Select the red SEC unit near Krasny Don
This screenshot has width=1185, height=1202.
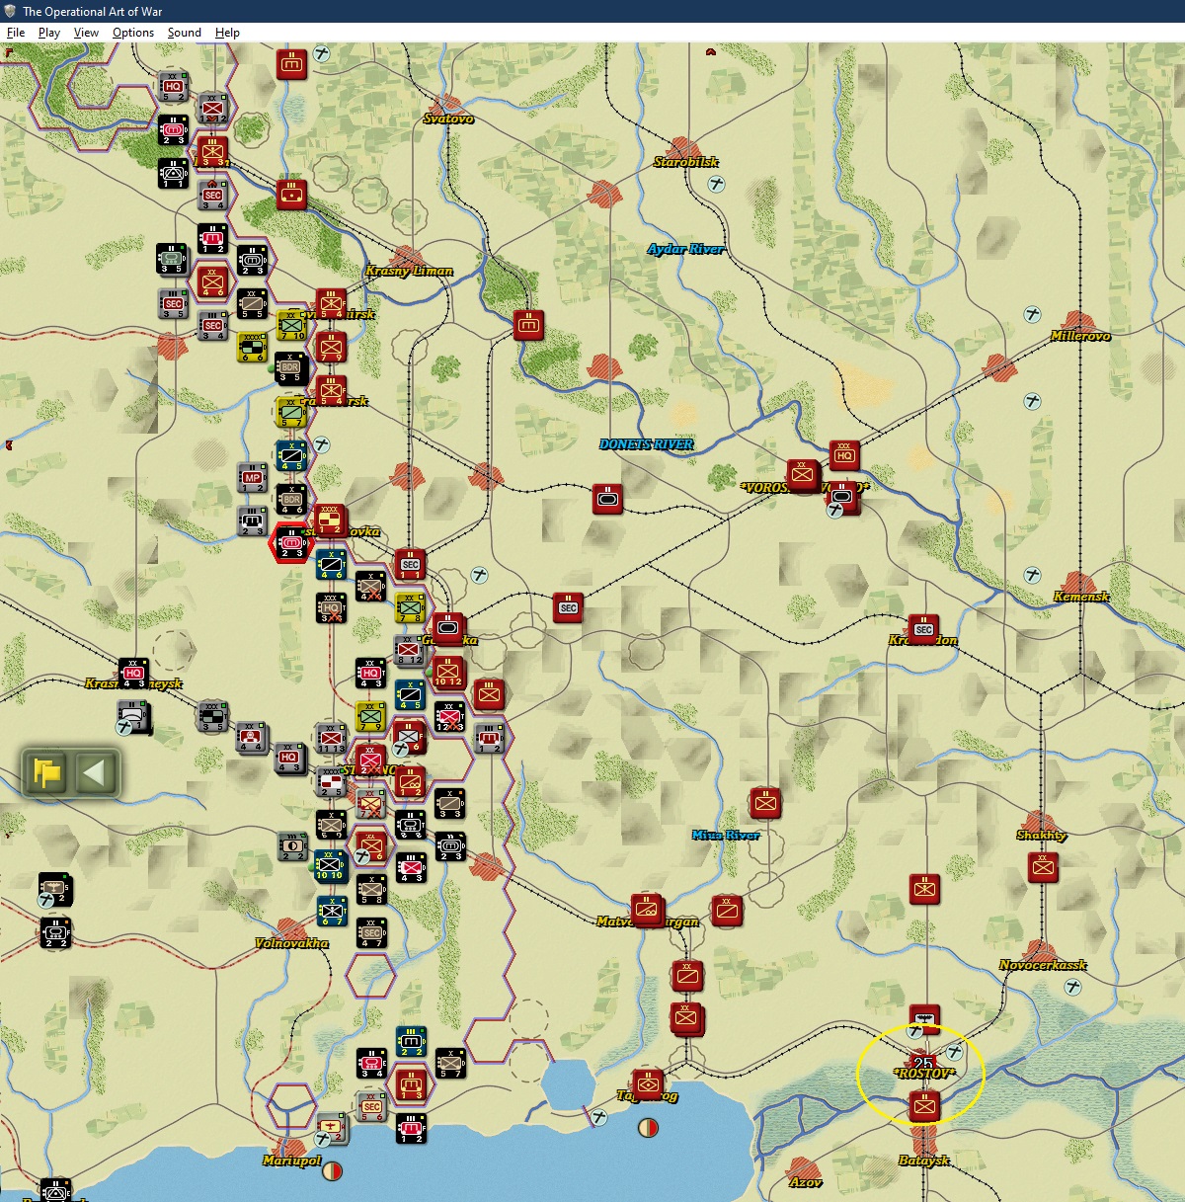coord(923,629)
